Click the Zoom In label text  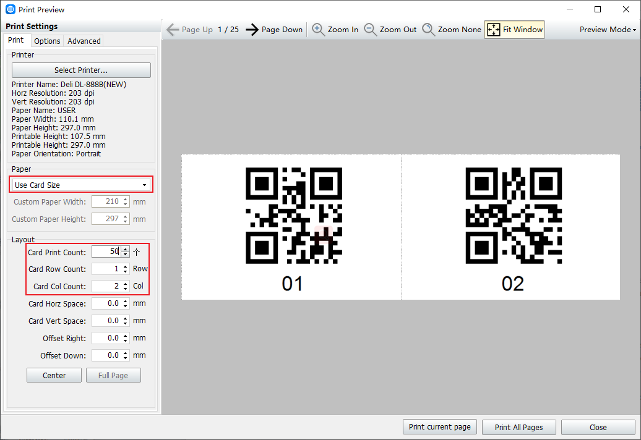point(343,30)
